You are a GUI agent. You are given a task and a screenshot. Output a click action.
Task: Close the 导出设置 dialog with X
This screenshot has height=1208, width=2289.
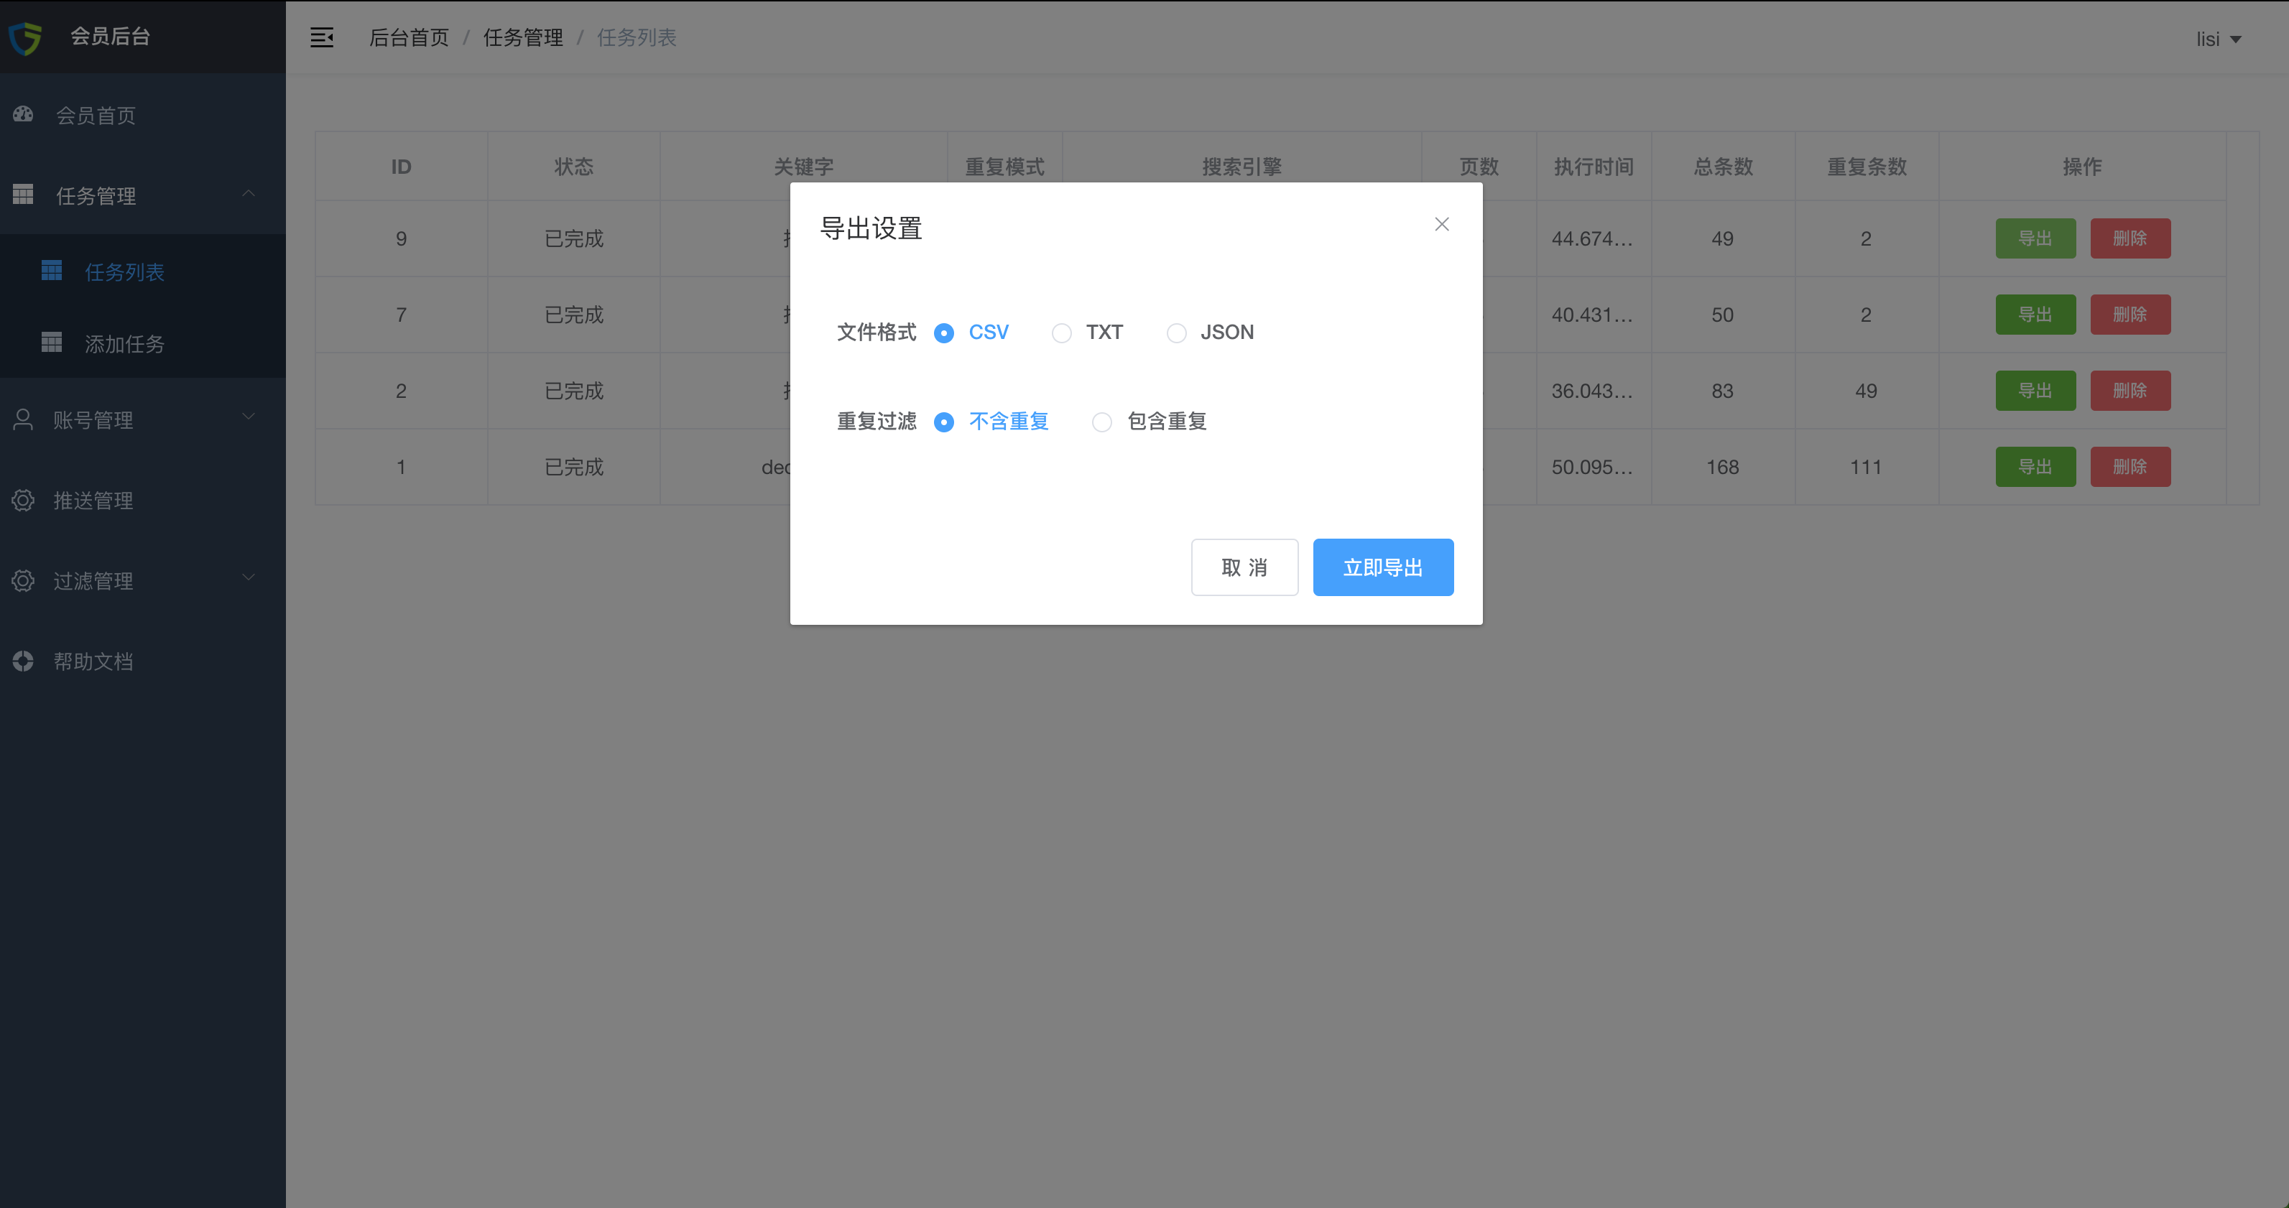pyautogui.click(x=1441, y=225)
